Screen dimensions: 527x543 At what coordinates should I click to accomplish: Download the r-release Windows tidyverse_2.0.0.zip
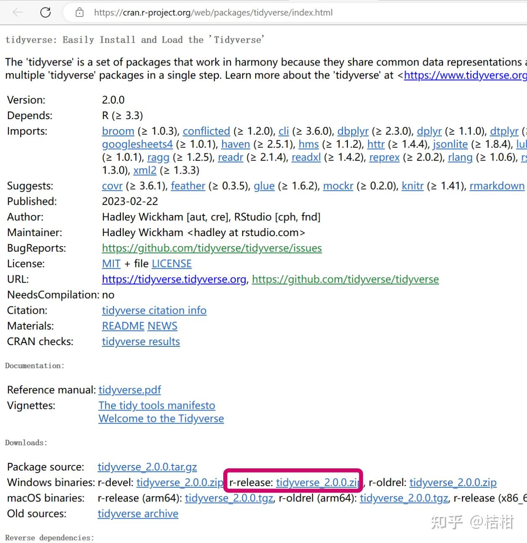(317, 483)
